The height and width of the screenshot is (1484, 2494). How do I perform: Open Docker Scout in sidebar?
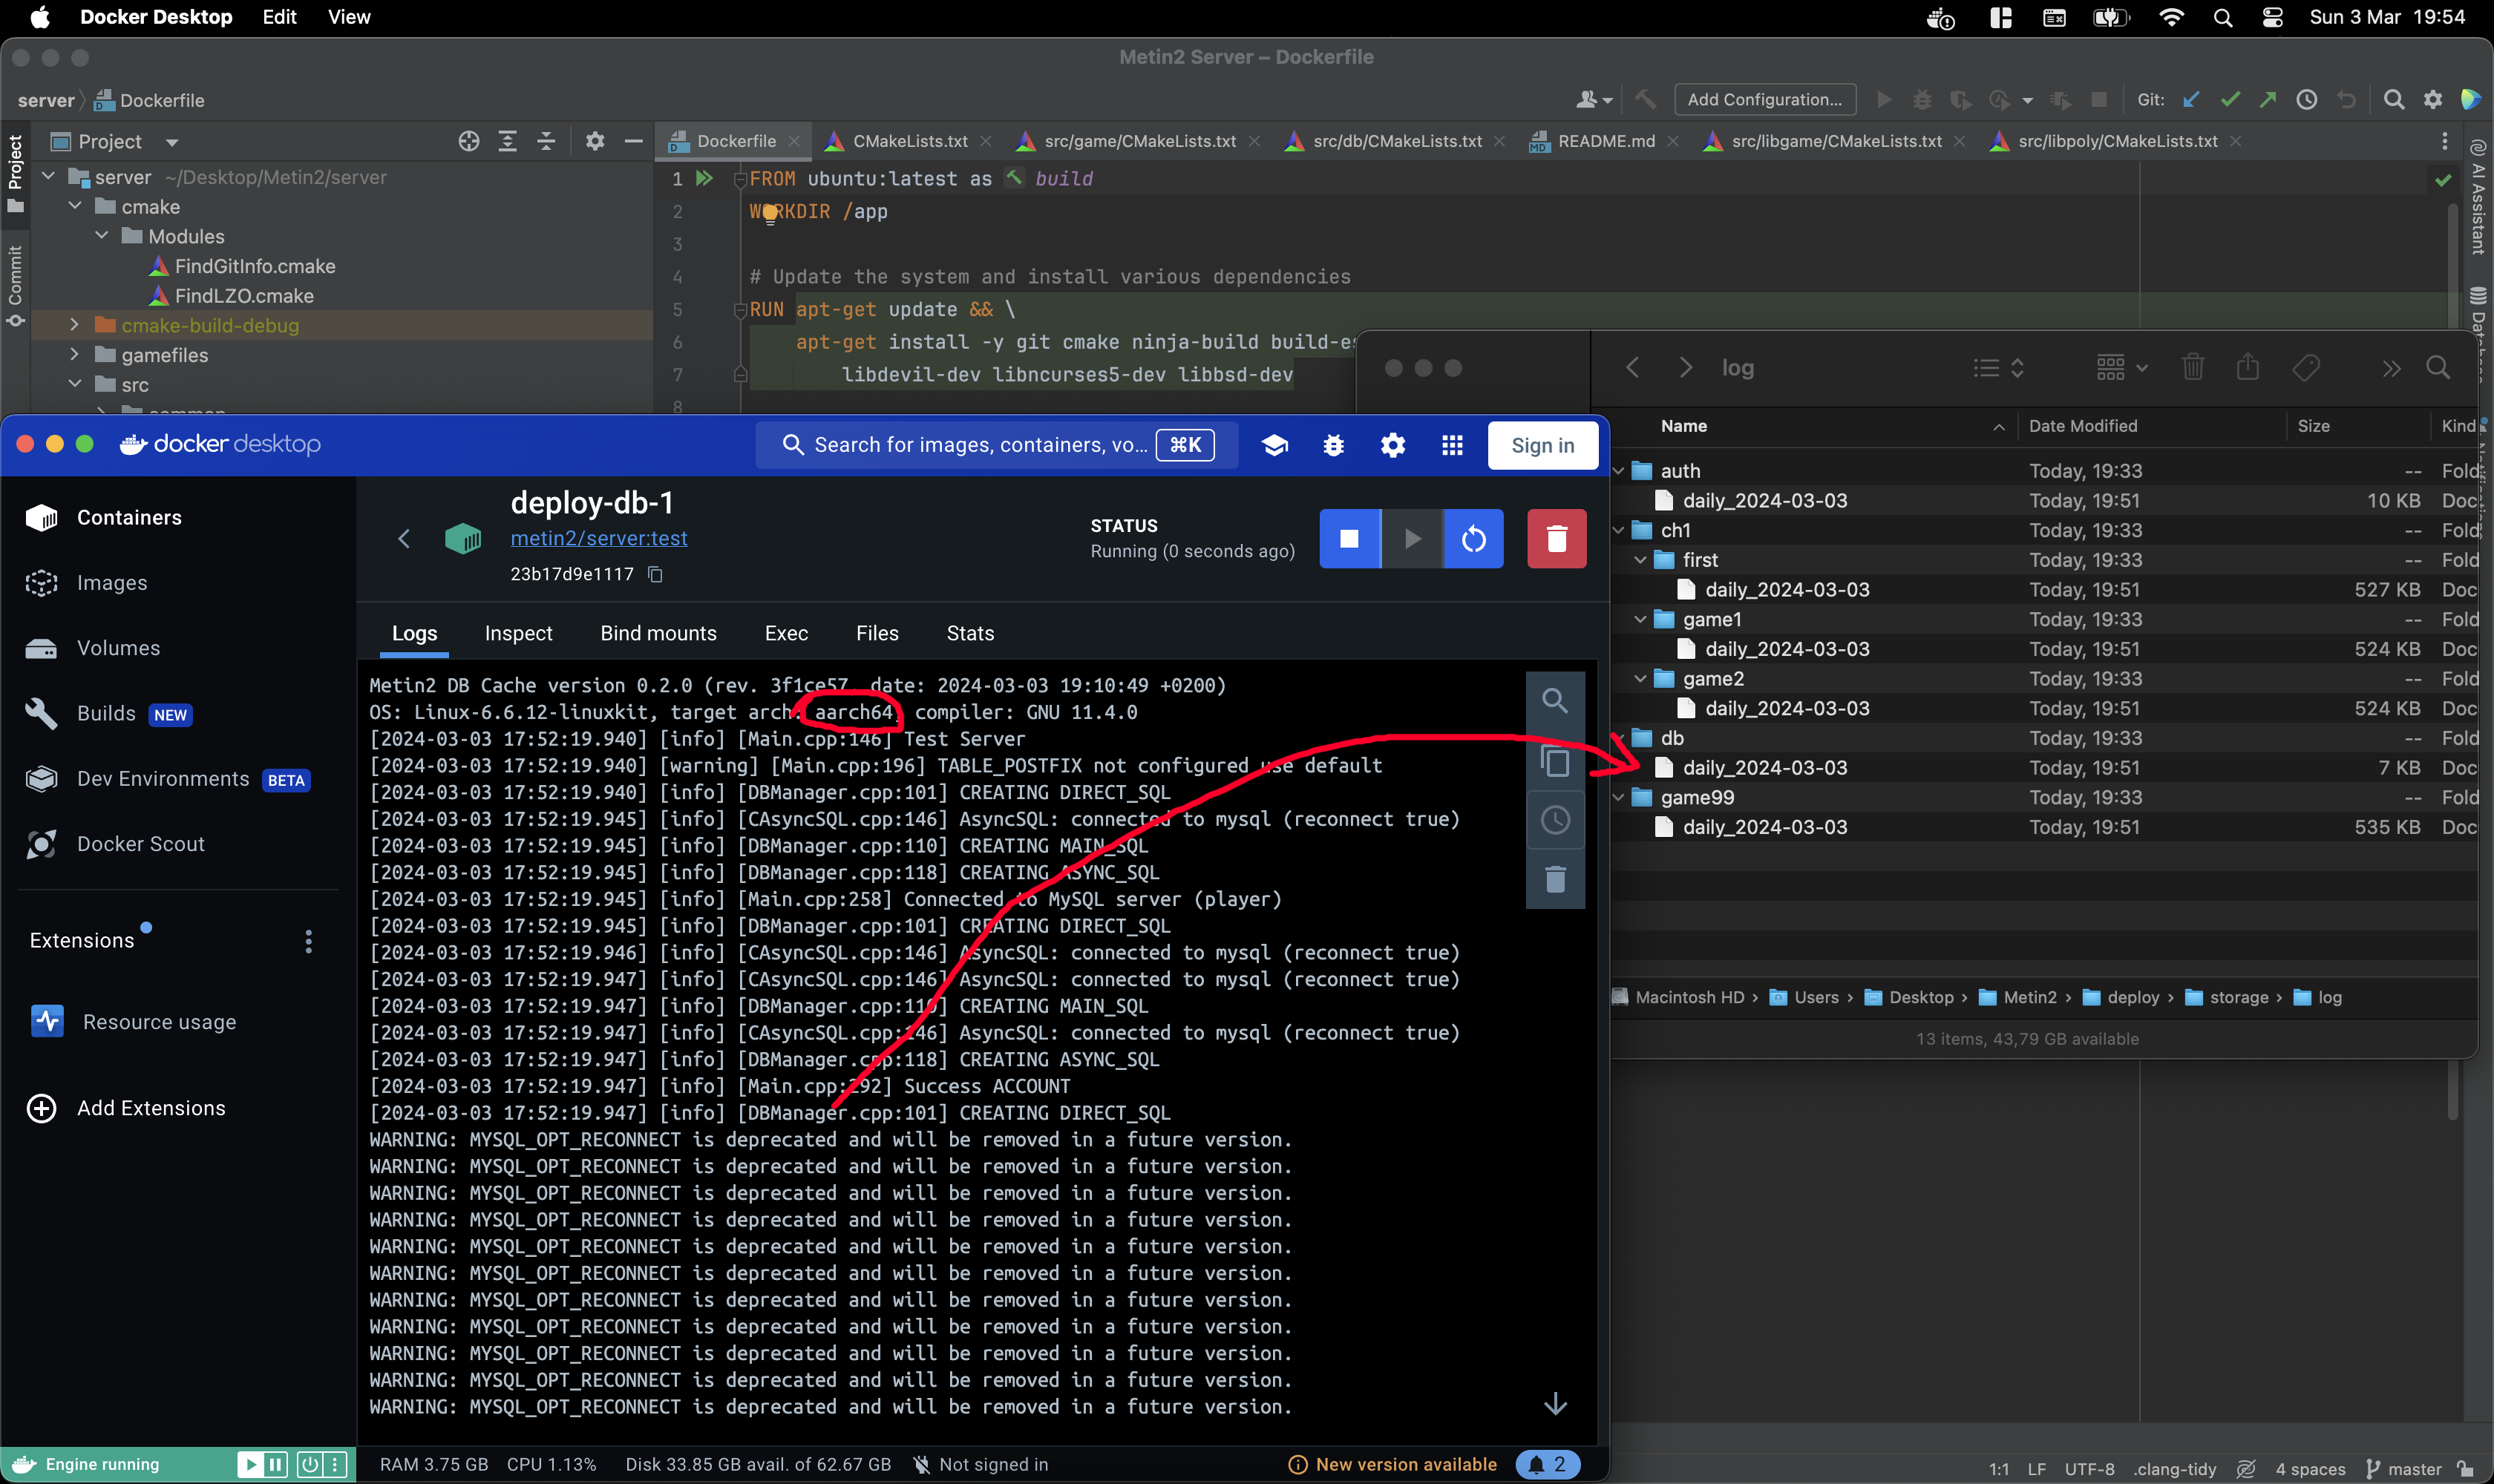tap(140, 844)
